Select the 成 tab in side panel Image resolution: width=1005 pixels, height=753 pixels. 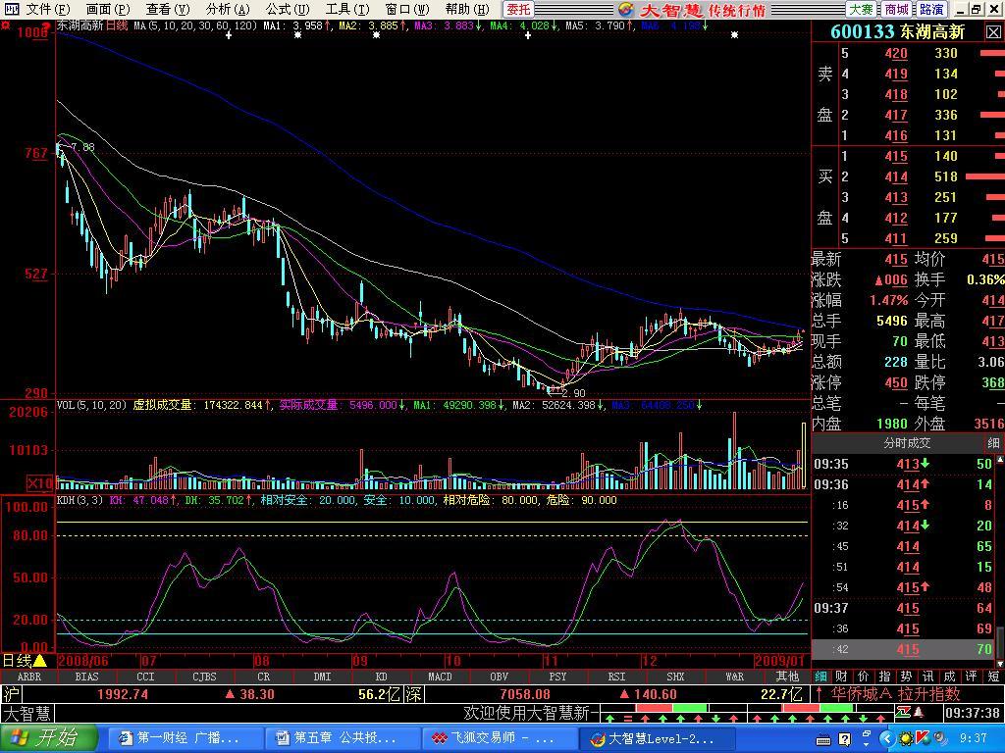[x=950, y=677]
